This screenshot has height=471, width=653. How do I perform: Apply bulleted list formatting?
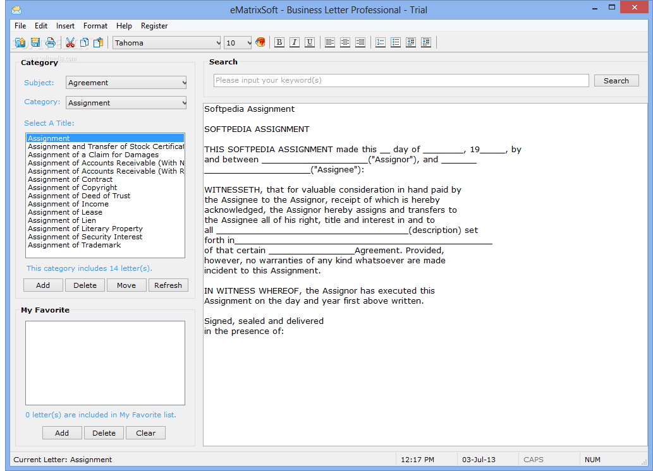[x=396, y=42]
